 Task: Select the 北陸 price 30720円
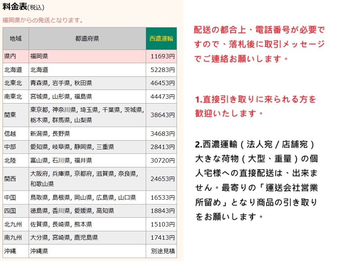tap(161, 160)
